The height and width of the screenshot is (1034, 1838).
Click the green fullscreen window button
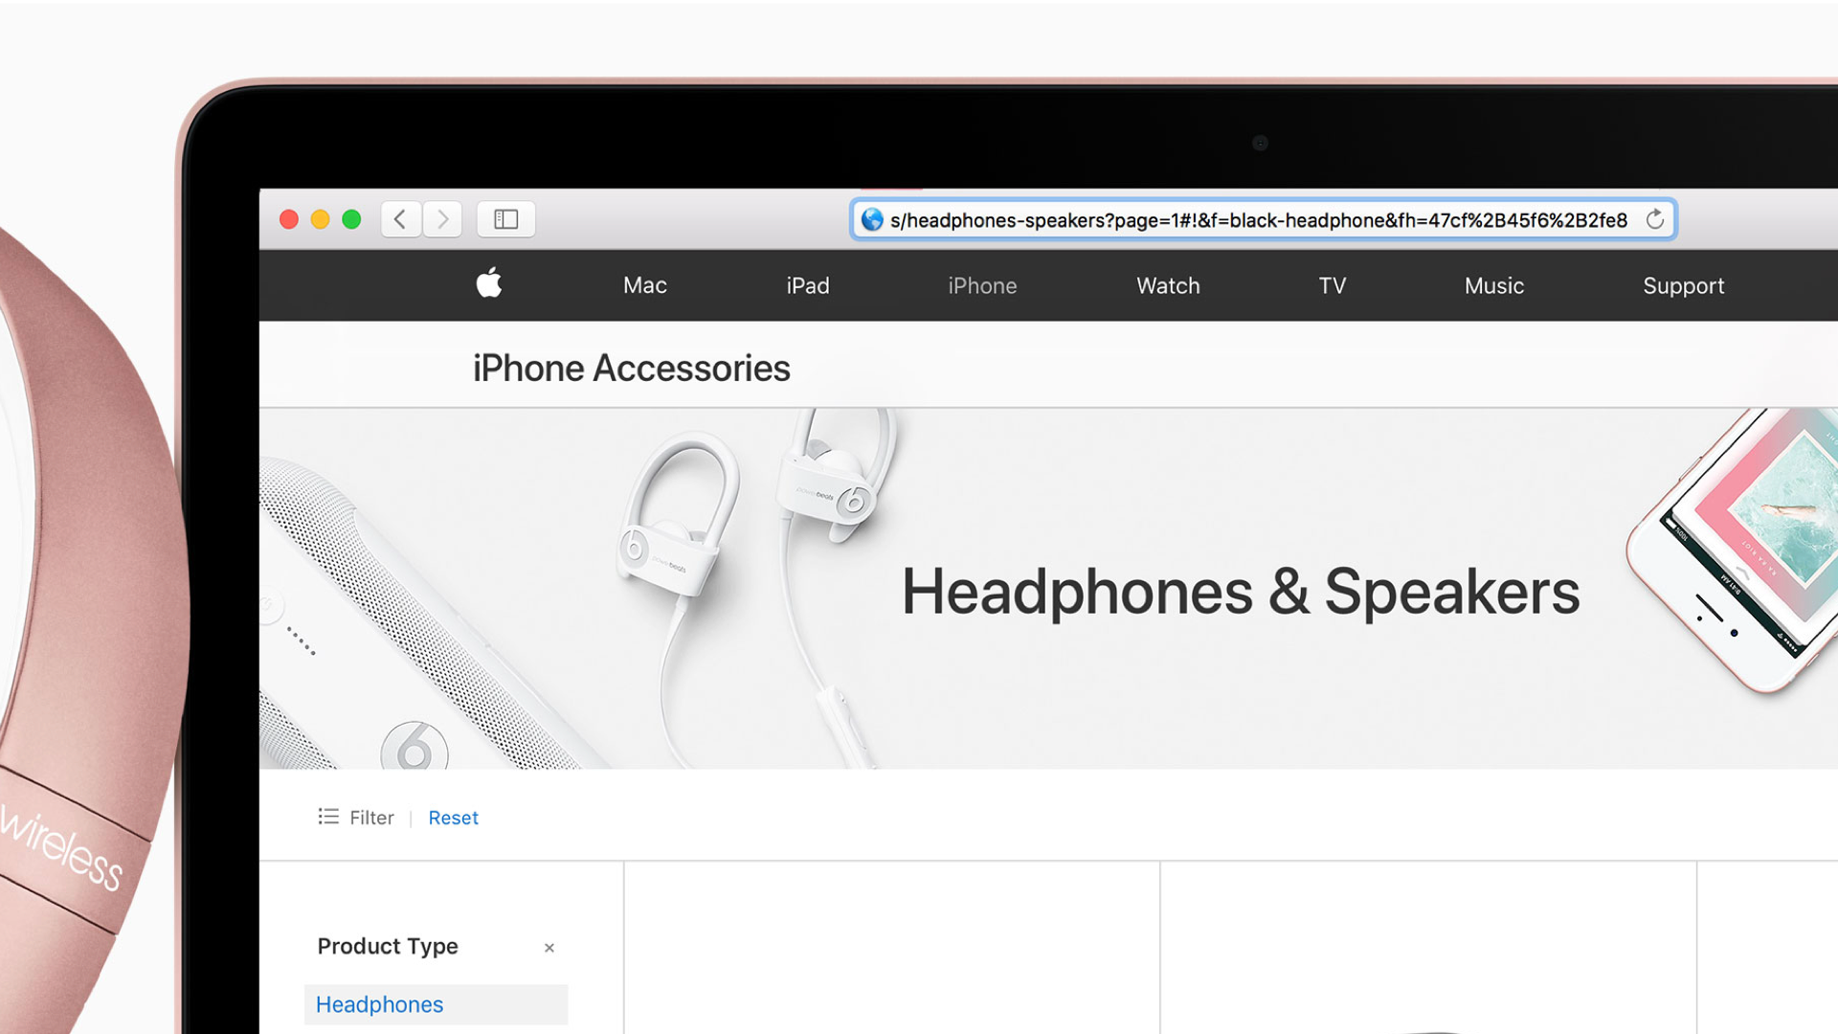[x=351, y=219]
